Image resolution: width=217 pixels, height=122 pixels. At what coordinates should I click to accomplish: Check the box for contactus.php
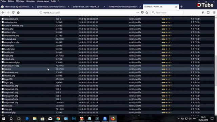3,22
